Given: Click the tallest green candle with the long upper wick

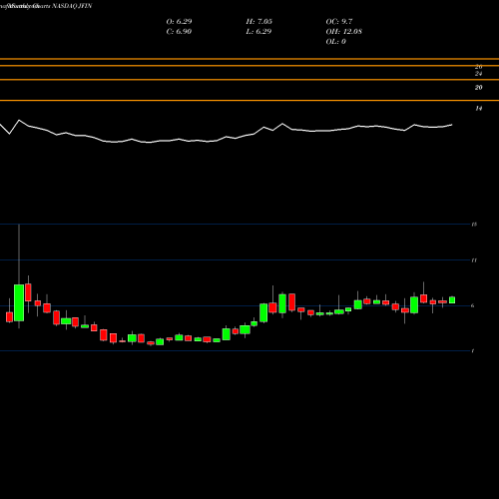Looking at the screenshot, I should [x=19, y=302].
